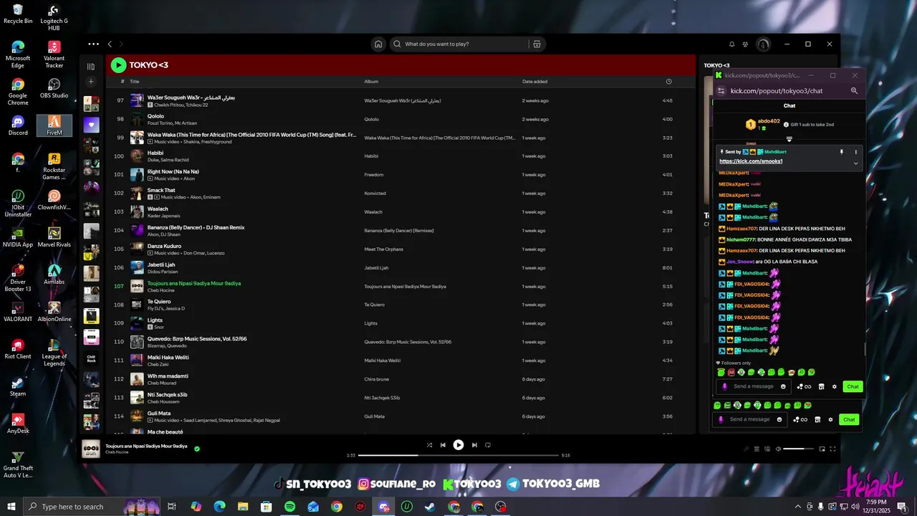Sort tracks by Album column header
The height and width of the screenshot is (516, 917).
pyautogui.click(x=371, y=81)
